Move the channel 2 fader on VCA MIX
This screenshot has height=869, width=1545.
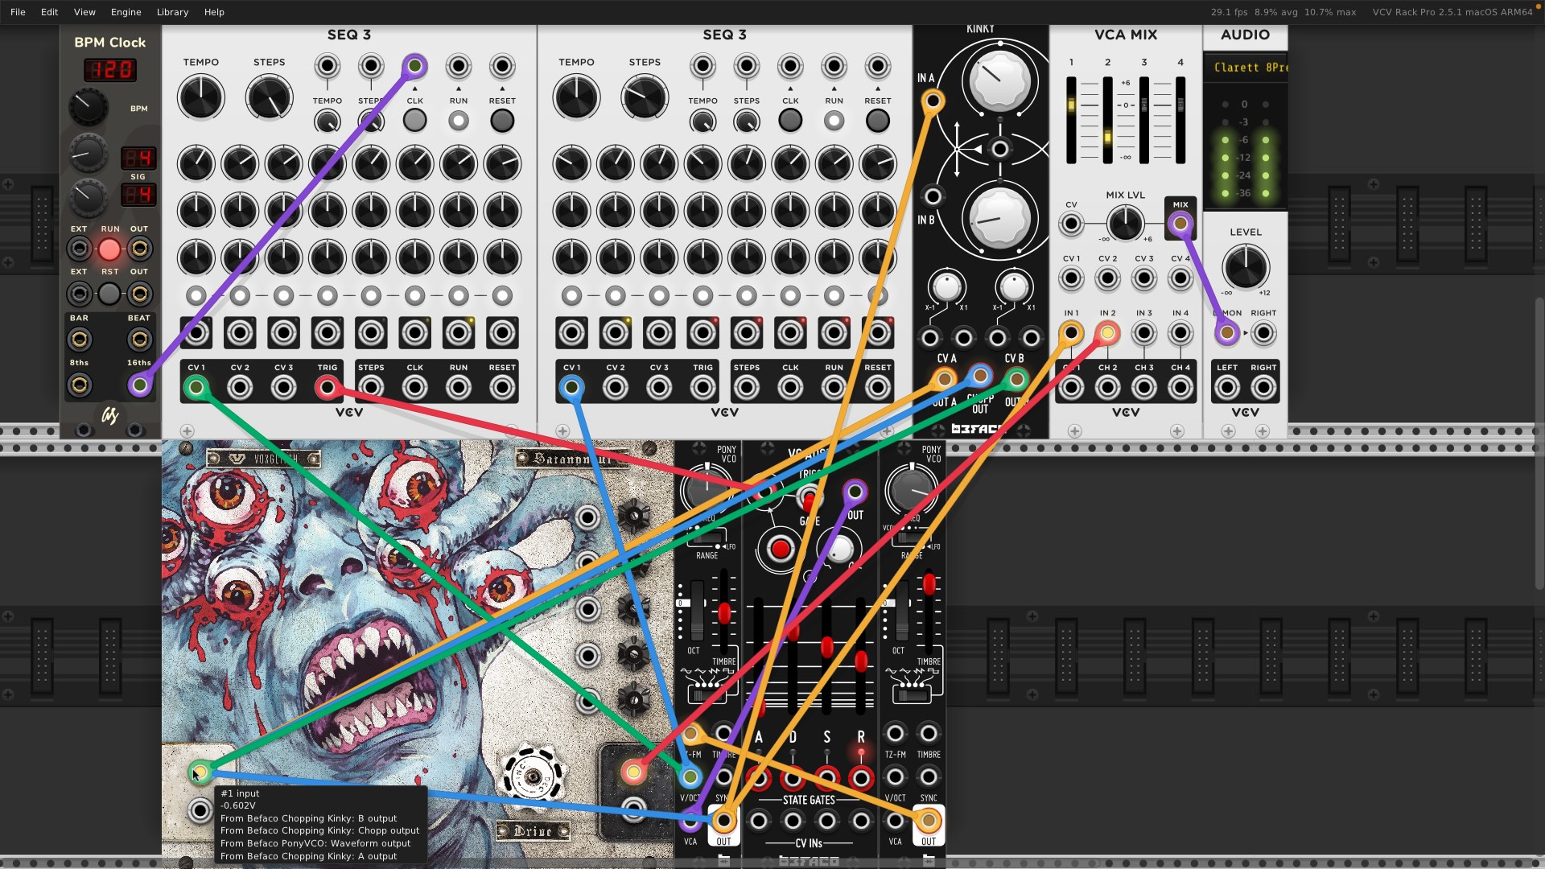[1108, 137]
